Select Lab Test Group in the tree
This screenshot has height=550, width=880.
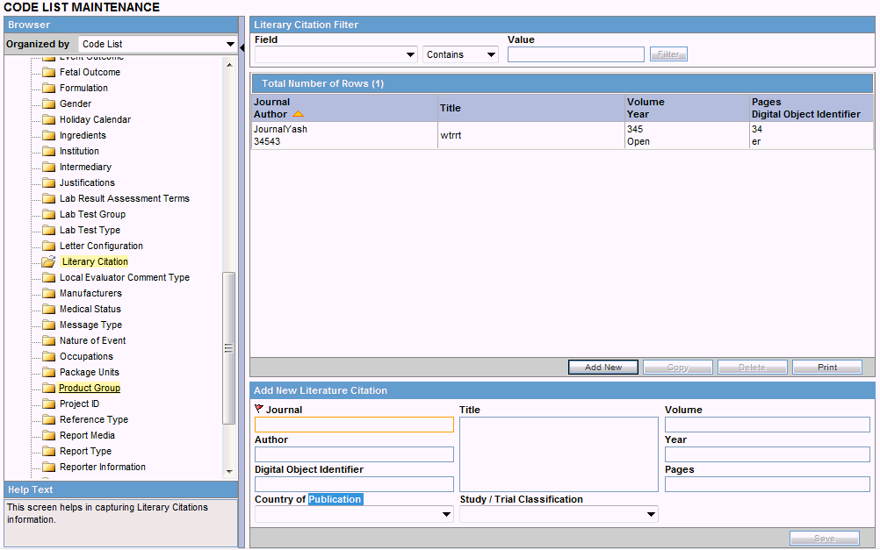pos(92,214)
